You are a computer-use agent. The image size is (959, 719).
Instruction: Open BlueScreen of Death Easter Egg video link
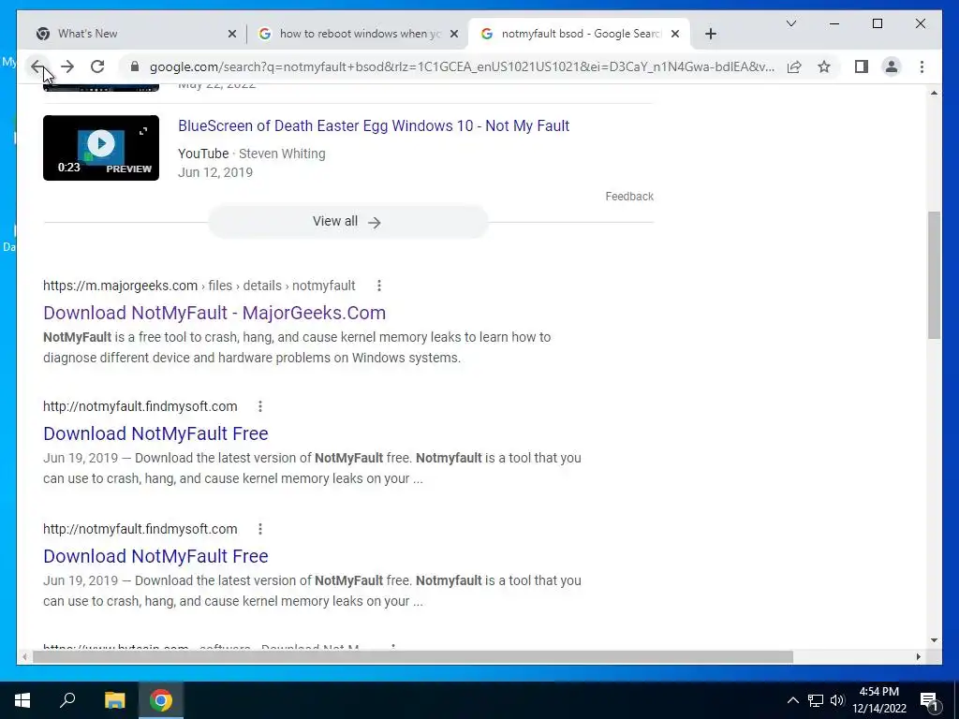coord(374,126)
